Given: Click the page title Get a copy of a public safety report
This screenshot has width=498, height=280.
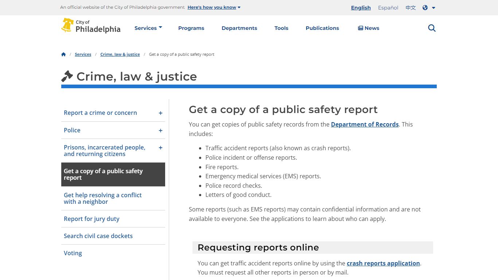Looking at the screenshot, I should pos(283,109).
